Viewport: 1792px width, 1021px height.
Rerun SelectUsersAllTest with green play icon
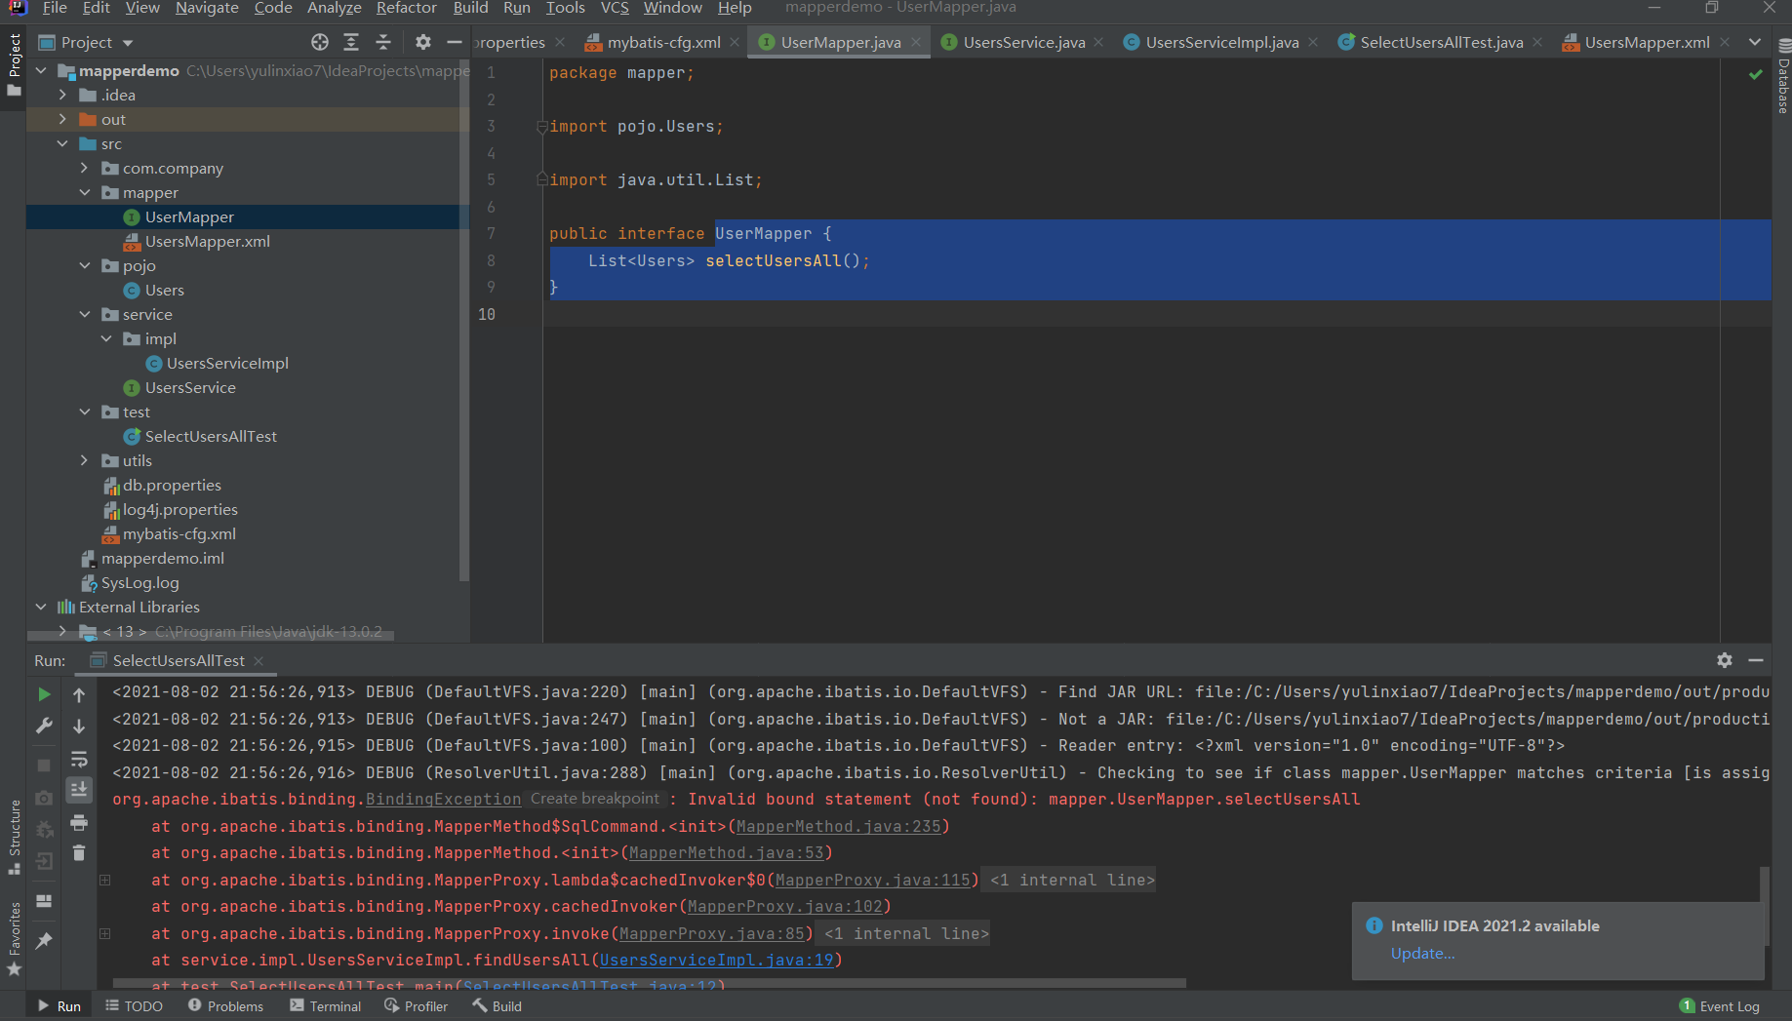click(x=44, y=694)
